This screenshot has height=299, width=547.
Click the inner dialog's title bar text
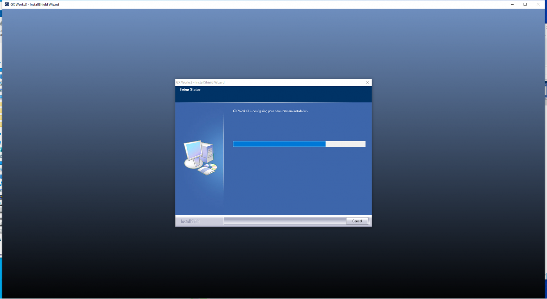tap(200, 83)
